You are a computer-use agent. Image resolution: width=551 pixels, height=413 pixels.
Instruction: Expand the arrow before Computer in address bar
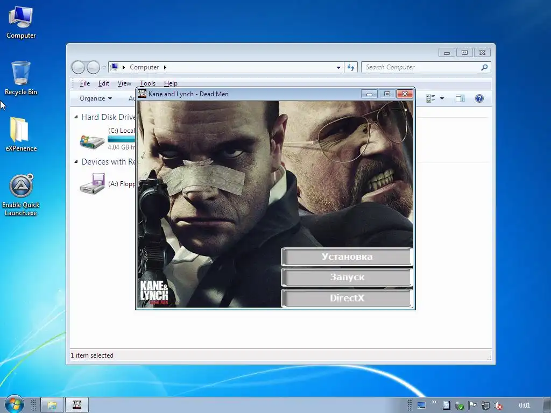[x=124, y=67]
